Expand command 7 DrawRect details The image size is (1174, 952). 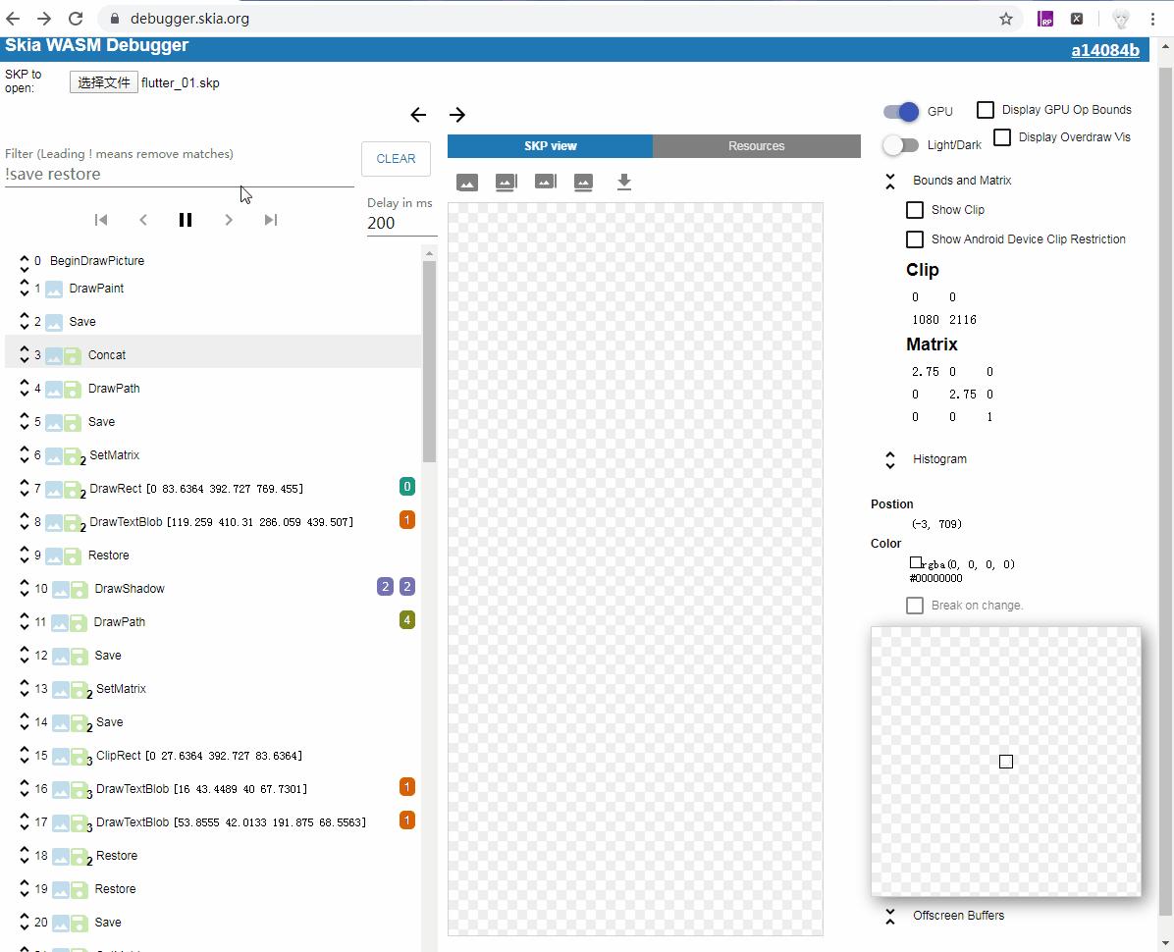[x=24, y=489]
